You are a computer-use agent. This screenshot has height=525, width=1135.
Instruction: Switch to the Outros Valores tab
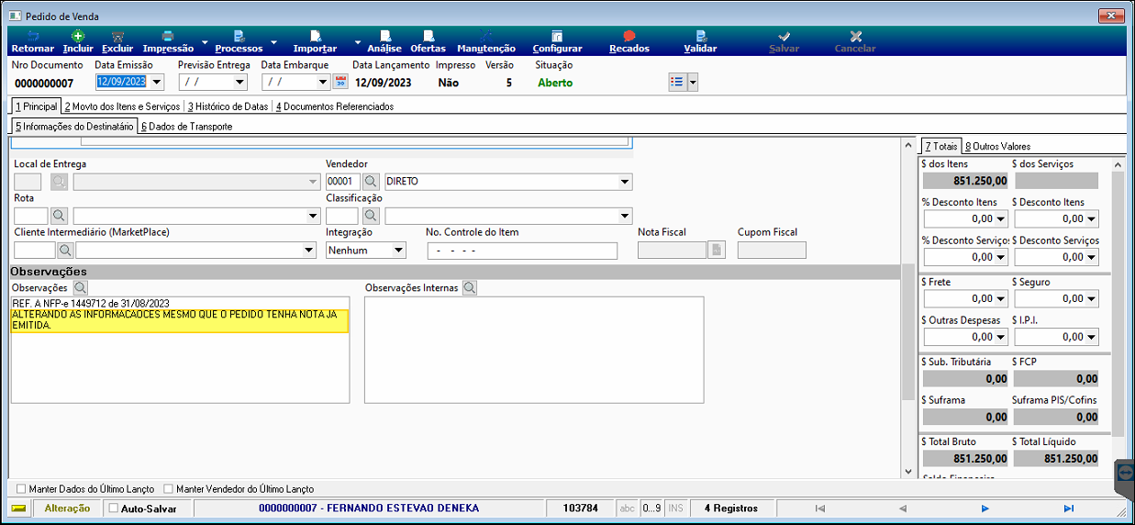click(997, 146)
